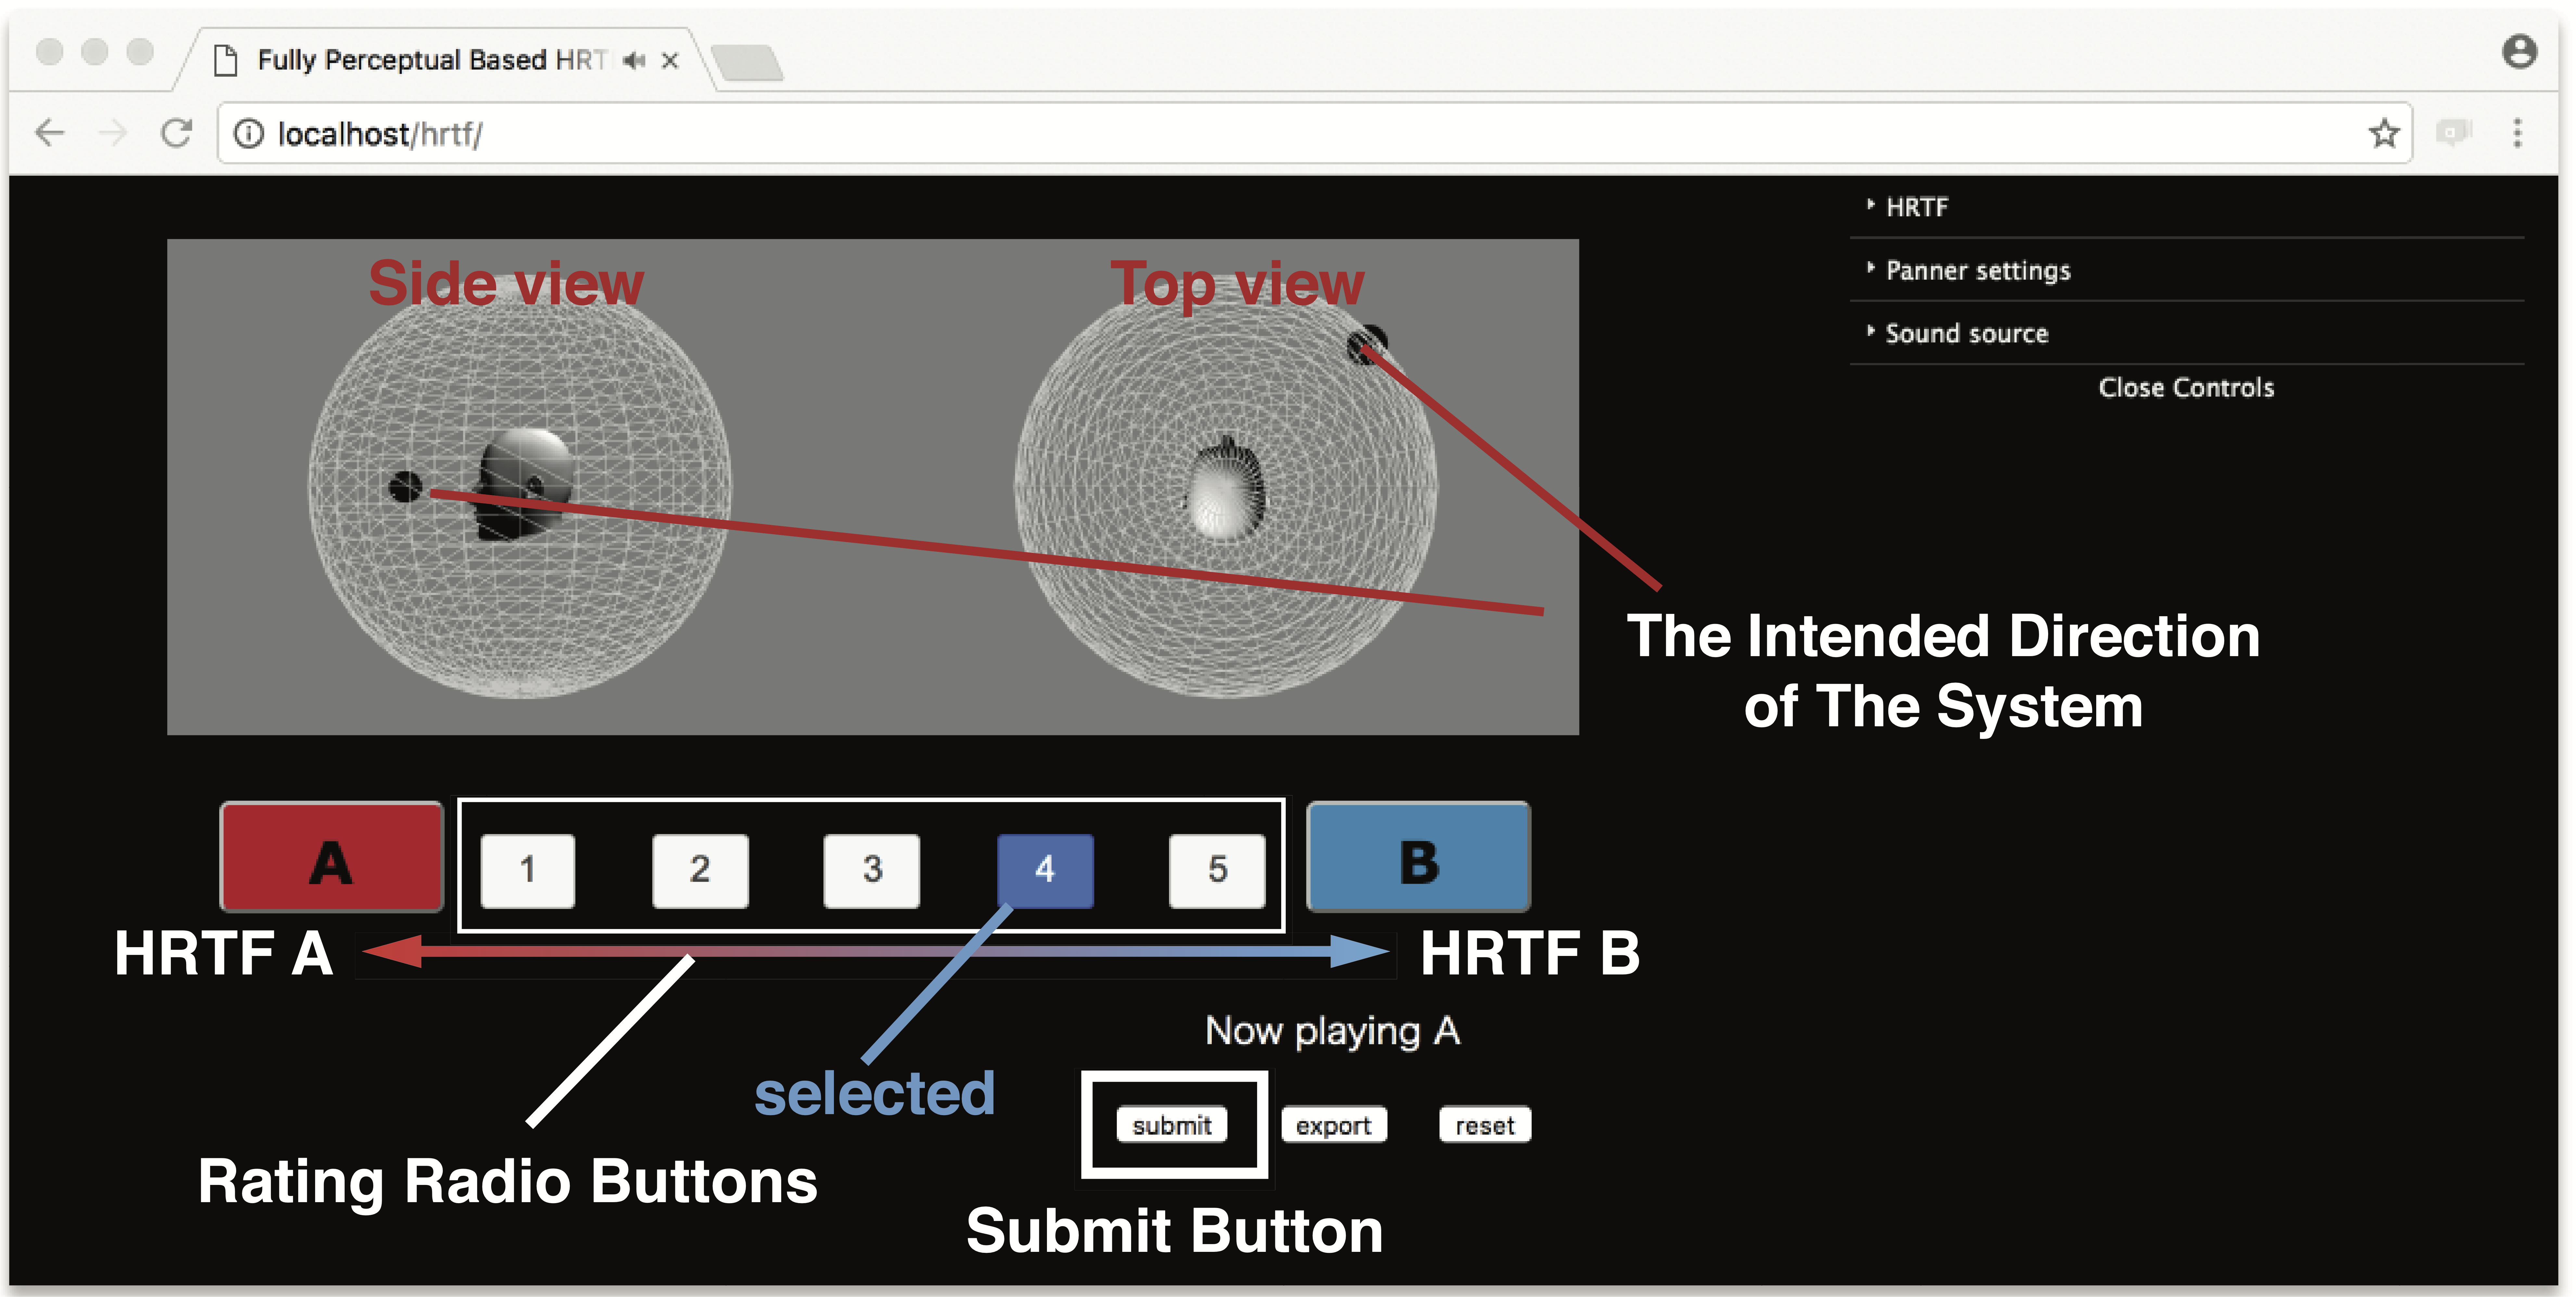
Task: Close the Fully Perceptual Based HRT tab
Action: [670, 61]
